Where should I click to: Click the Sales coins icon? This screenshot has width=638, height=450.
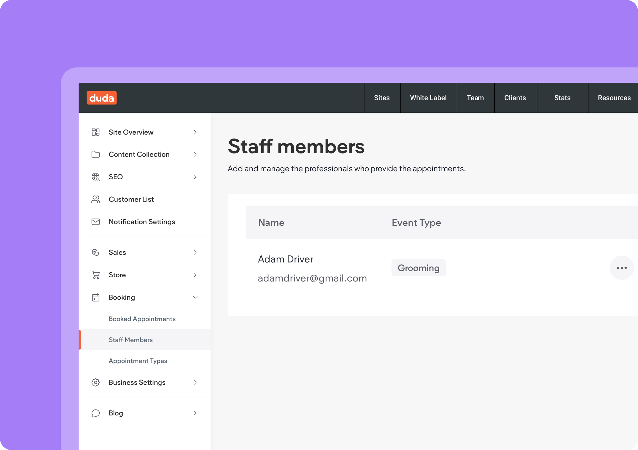pyautogui.click(x=96, y=252)
